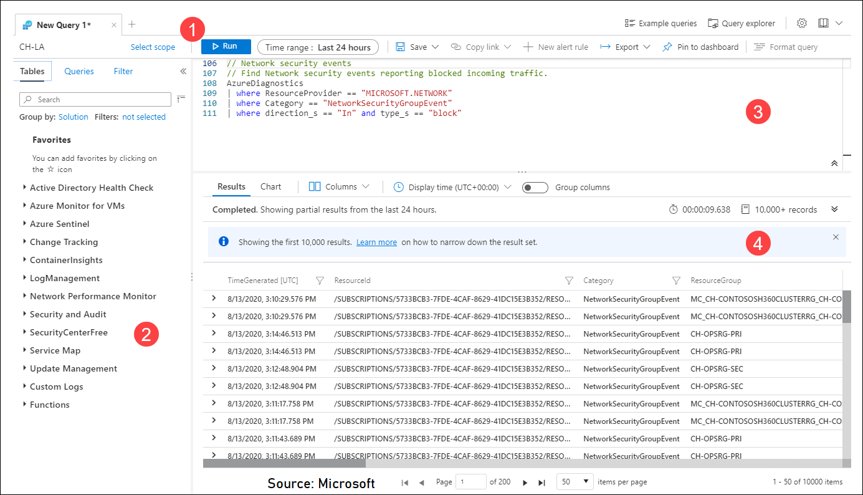Viewport: 863px width, 495px height.
Task: Open a new query tab
Action: [x=131, y=24]
